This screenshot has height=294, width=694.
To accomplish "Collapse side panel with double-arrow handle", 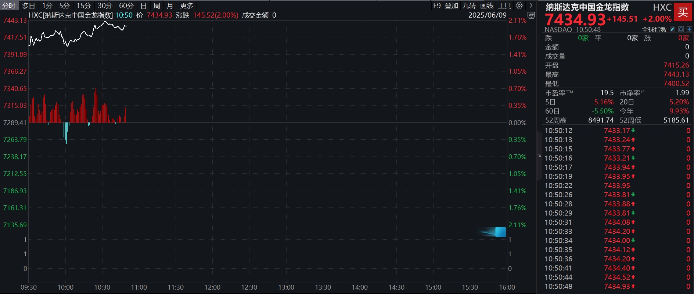I will click(x=540, y=156).
